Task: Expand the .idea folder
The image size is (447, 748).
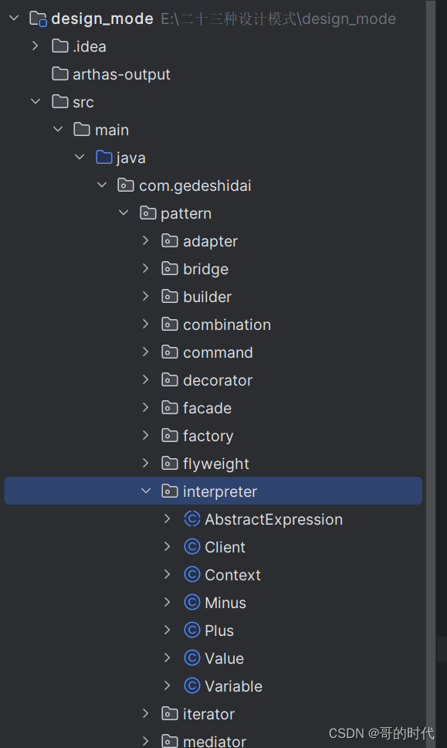Action: coord(36,46)
